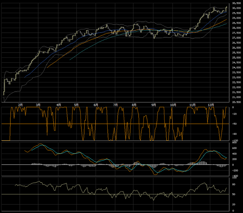This screenshot has height=213, width=243.
Task: Click the 10月 month label on the time axis
Action: tap(173, 105)
